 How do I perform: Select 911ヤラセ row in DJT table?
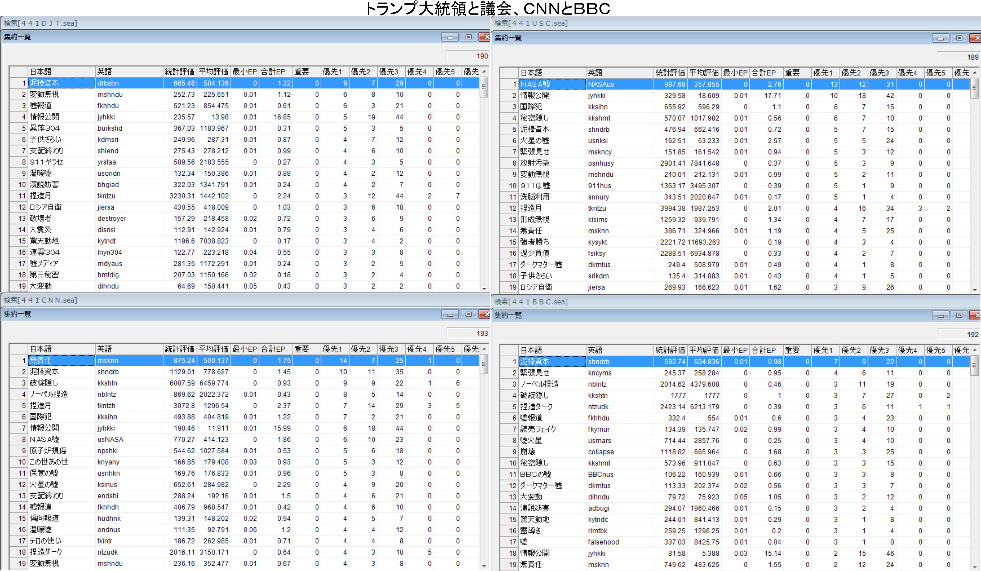click(x=46, y=162)
